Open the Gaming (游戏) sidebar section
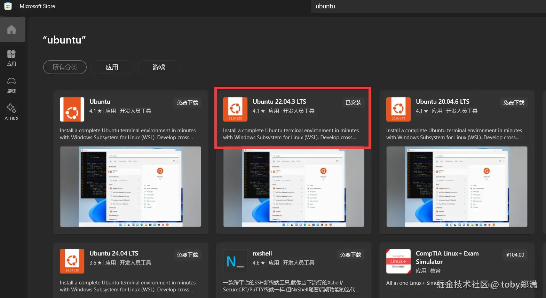The height and width of the screenshot is (298, 546). 11,85
